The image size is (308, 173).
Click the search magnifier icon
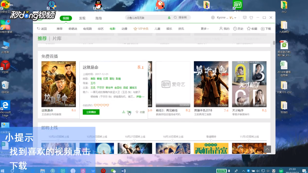[175, 17]
